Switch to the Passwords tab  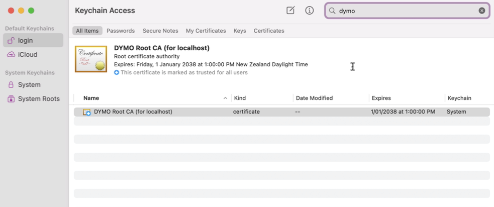[121, 31]
